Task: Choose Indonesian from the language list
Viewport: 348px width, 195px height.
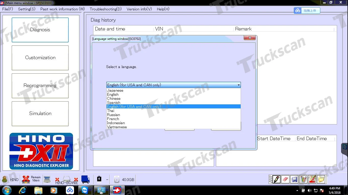Action: (173, 123)
